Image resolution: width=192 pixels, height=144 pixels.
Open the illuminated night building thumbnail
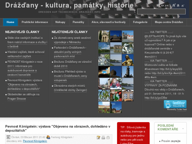tap(104, 72)
